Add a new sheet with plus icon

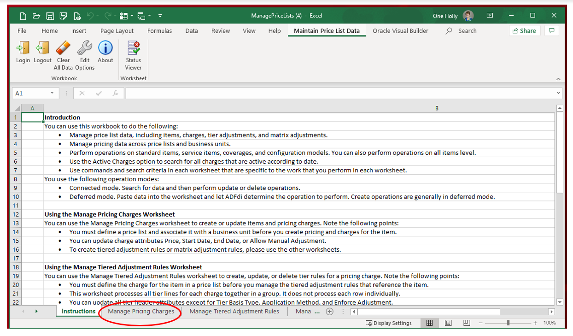(329, 312)
